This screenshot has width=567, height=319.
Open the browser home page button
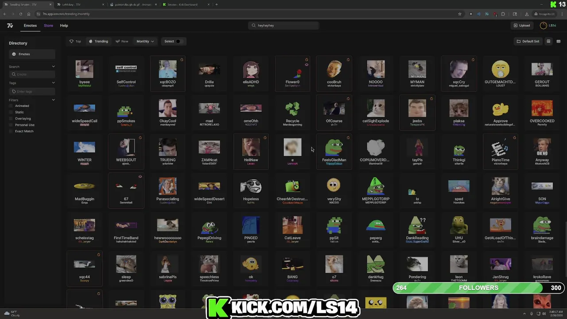pos(29,14)
